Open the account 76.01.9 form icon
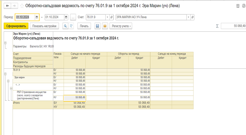Image resolution: width=246 pixels, height=135 pixels. pos(111,17)
